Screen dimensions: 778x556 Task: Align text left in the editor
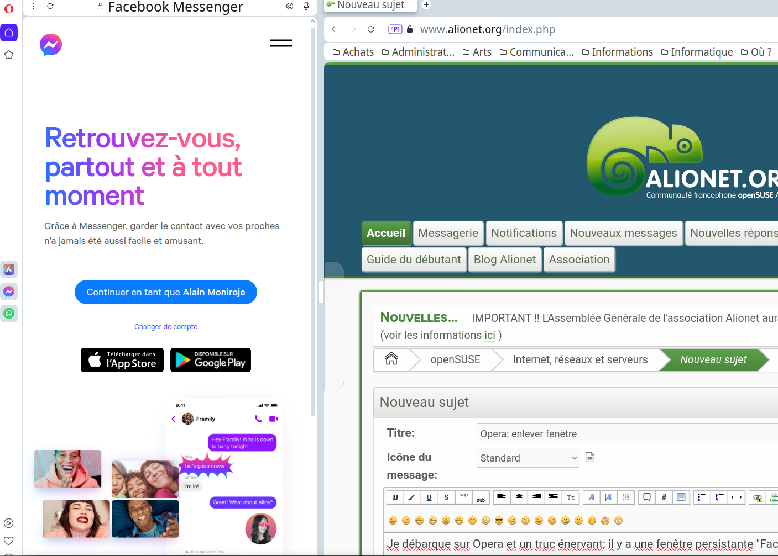point(502,497)
